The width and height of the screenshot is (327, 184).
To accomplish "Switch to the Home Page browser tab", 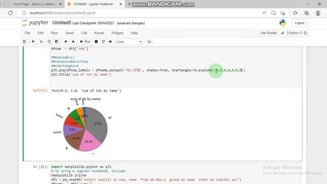I will coord(34,4).
